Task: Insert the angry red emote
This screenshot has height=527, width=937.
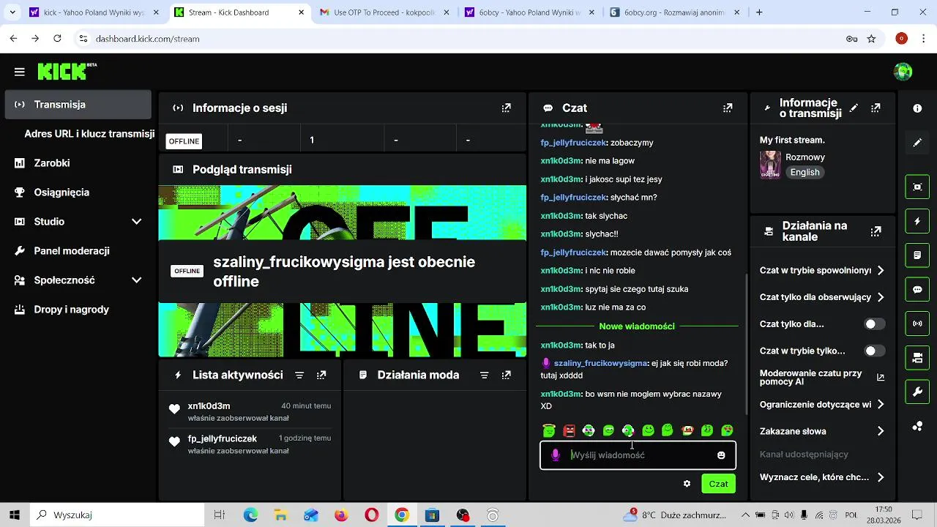Action: click(569, 430)
